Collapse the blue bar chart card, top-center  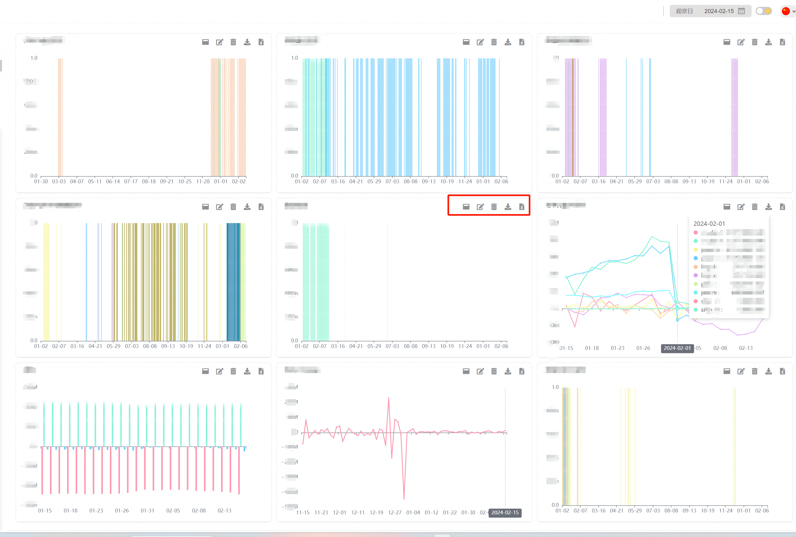click(466, 42)
